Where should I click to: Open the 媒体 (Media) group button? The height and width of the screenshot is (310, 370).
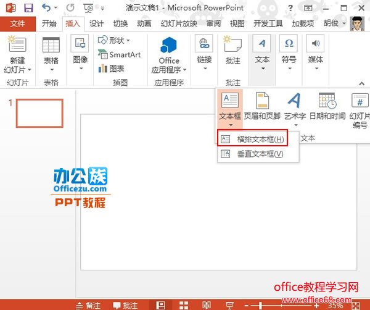[316, 53]
